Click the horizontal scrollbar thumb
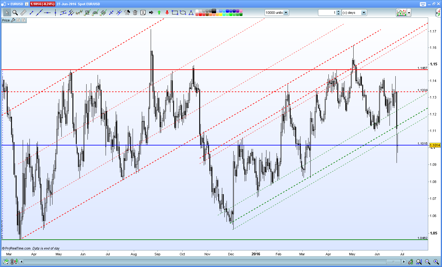The height and width of the screenshot is (267, 442). 393,262
